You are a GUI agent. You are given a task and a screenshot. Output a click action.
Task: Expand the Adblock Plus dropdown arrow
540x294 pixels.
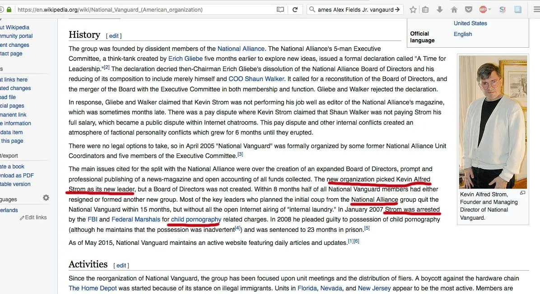coord(489,9)
